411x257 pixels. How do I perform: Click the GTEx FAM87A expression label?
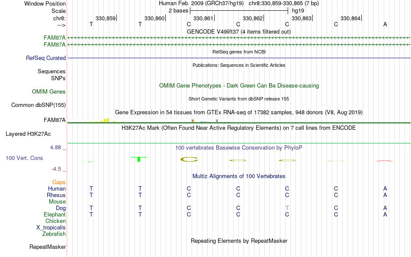click(55, 120)
